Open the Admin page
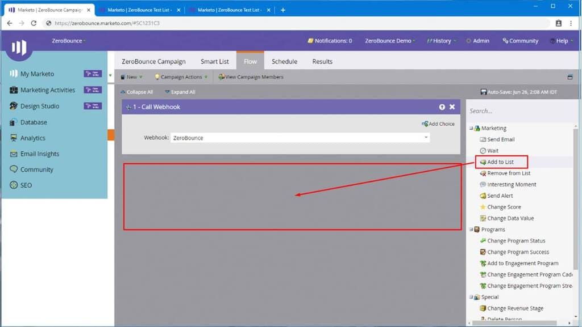 tap(477, 41)
